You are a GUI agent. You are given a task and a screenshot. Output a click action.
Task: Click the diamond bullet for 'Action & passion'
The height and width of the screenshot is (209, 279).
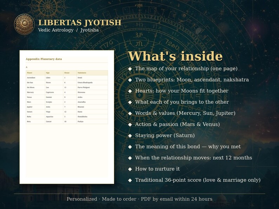pos(130,124)
